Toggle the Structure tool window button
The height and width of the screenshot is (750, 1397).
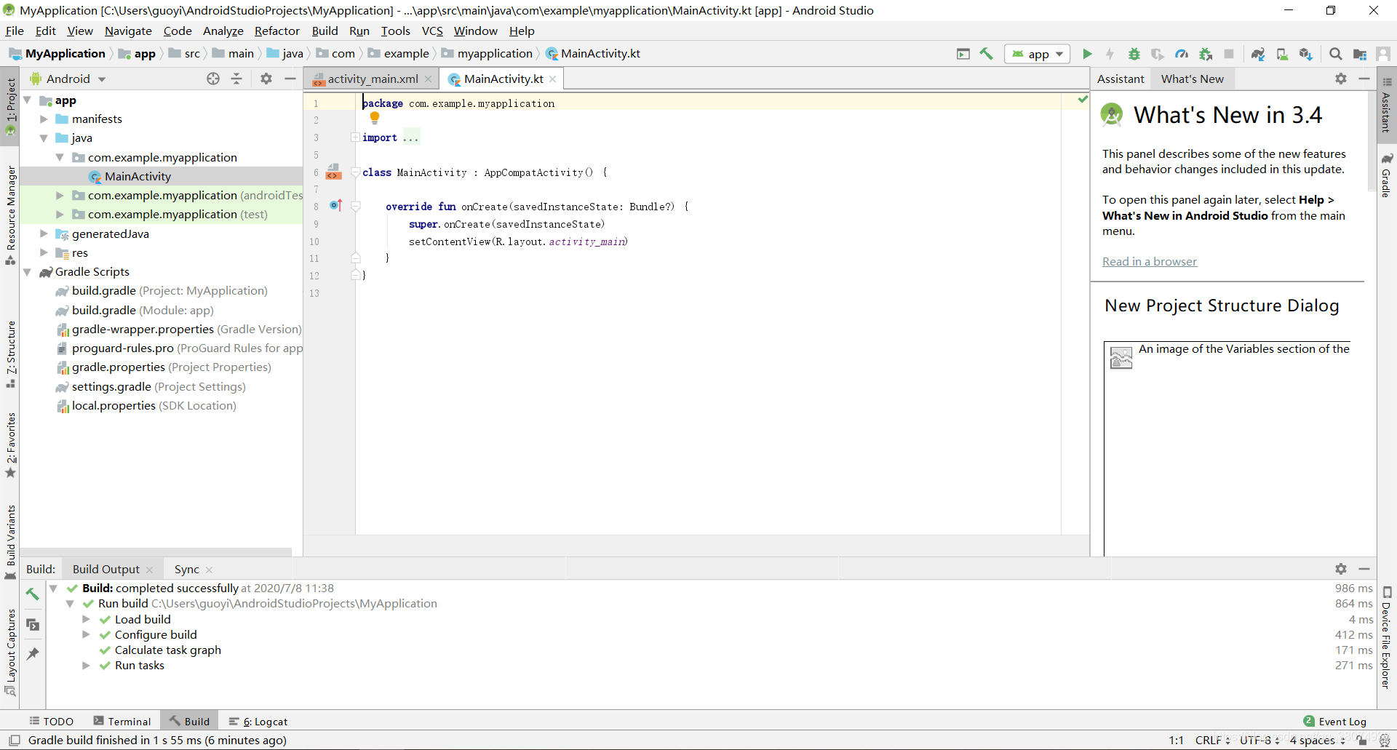[x=10, y=354]
